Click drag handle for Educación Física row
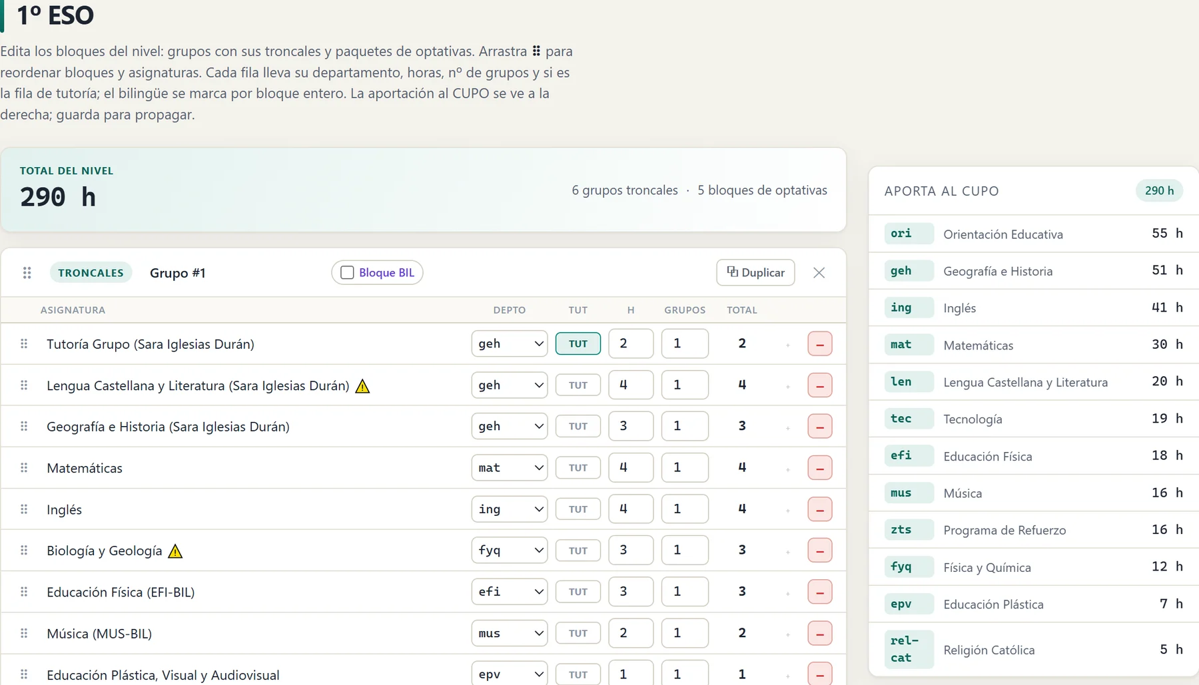The image size is (1199, 685). point(24,592)
